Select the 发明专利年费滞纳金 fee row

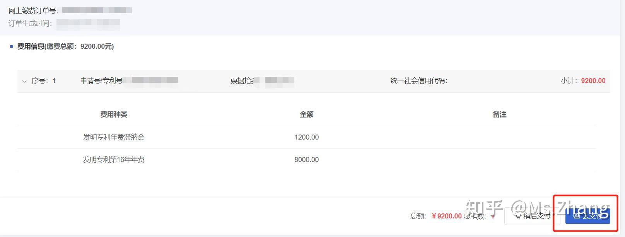[114, 137]
